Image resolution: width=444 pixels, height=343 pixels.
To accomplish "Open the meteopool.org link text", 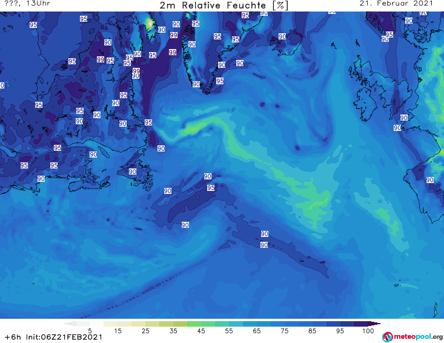I will (418, 336).
